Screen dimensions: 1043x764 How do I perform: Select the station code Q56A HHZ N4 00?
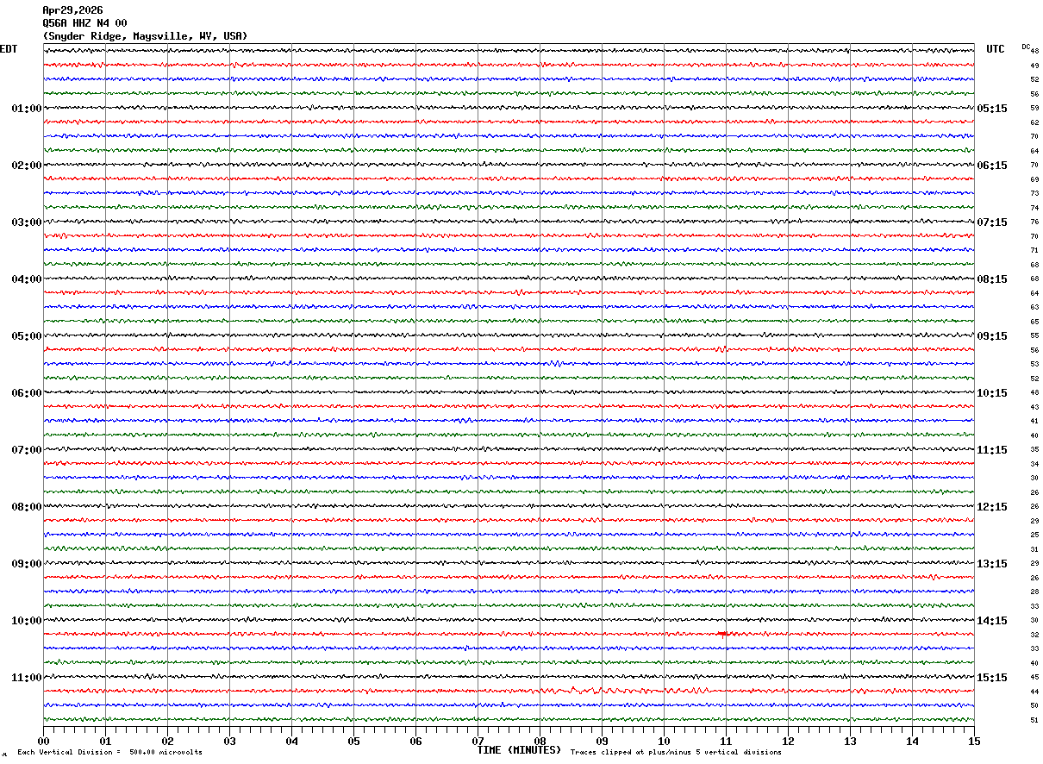[84, 23]
